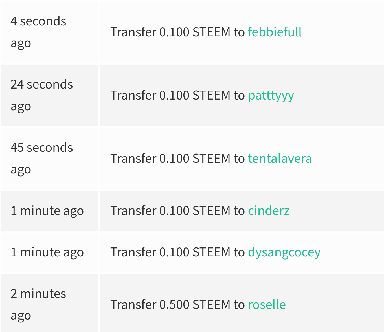This screenshot has width=384, height=332.
Task: Click the 1 minute ago cell beside dysangcocey
Action: 49,252
